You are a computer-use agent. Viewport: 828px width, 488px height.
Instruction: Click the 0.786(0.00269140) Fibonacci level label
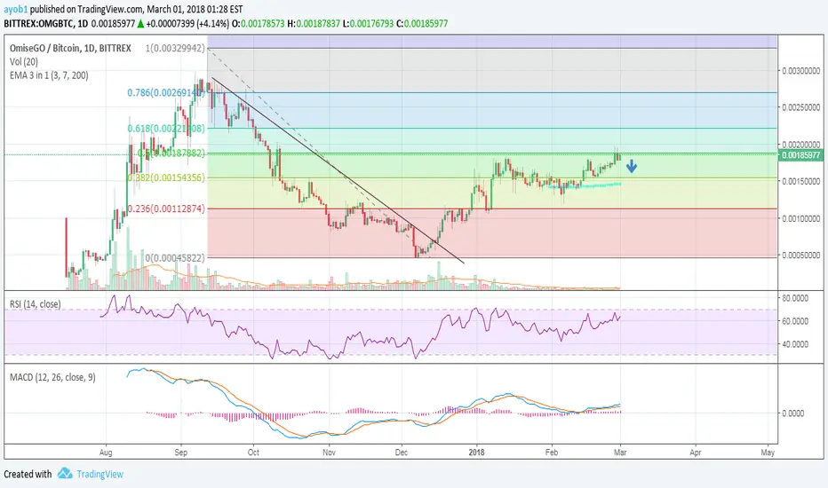click(x=166, y=93)
